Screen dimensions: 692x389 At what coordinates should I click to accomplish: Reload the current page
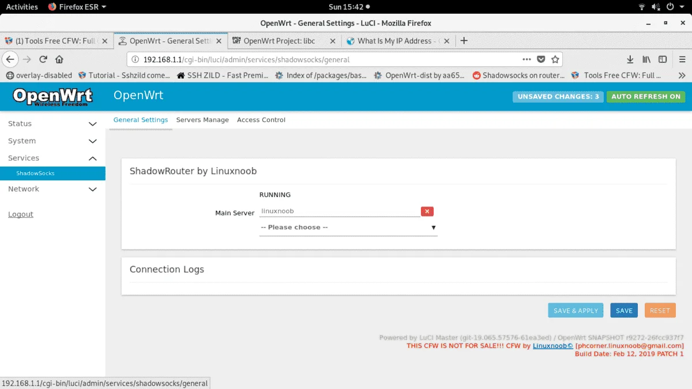(x=43, y=59)
